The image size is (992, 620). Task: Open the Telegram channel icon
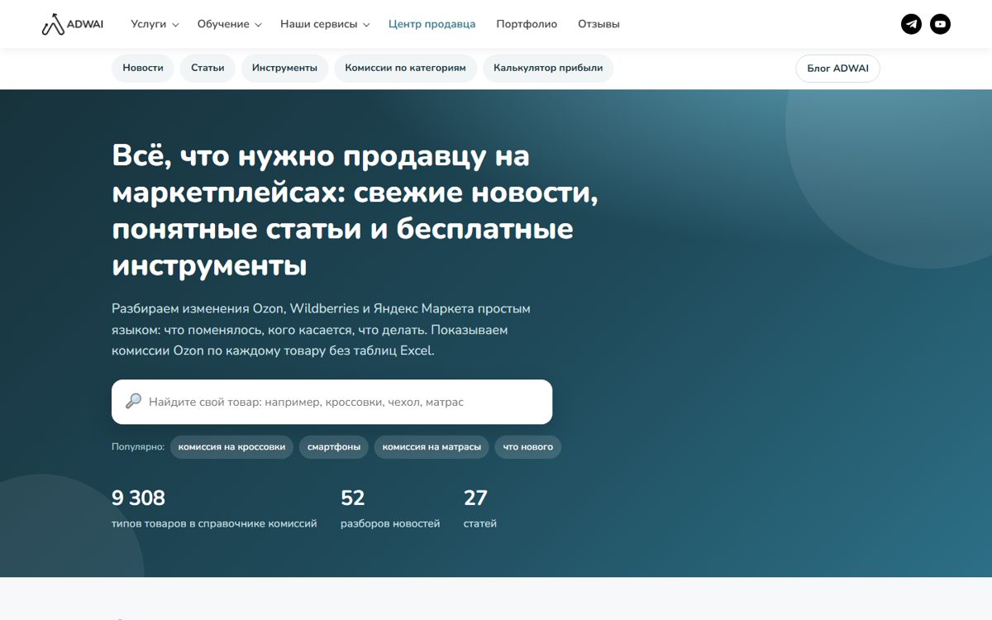[911, 24]
